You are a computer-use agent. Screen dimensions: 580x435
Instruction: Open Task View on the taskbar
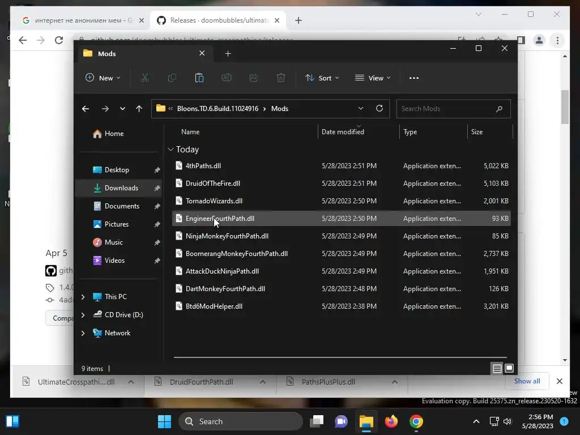click(x=317, y=421)
